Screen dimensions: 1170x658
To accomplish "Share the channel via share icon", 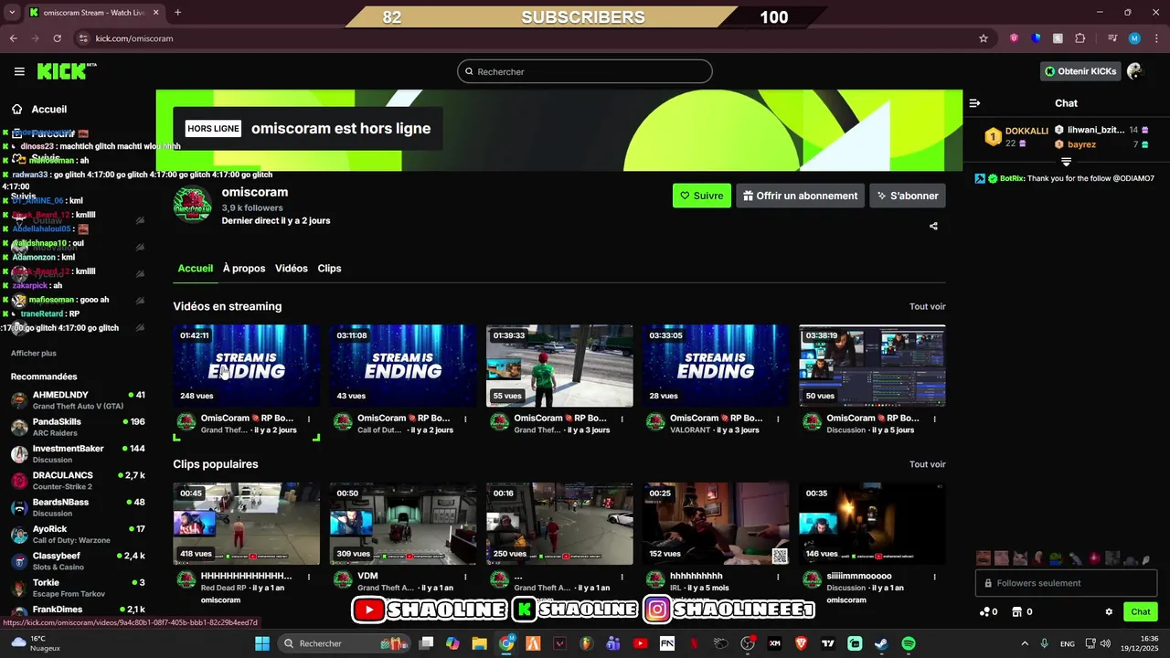I will 933,226.
